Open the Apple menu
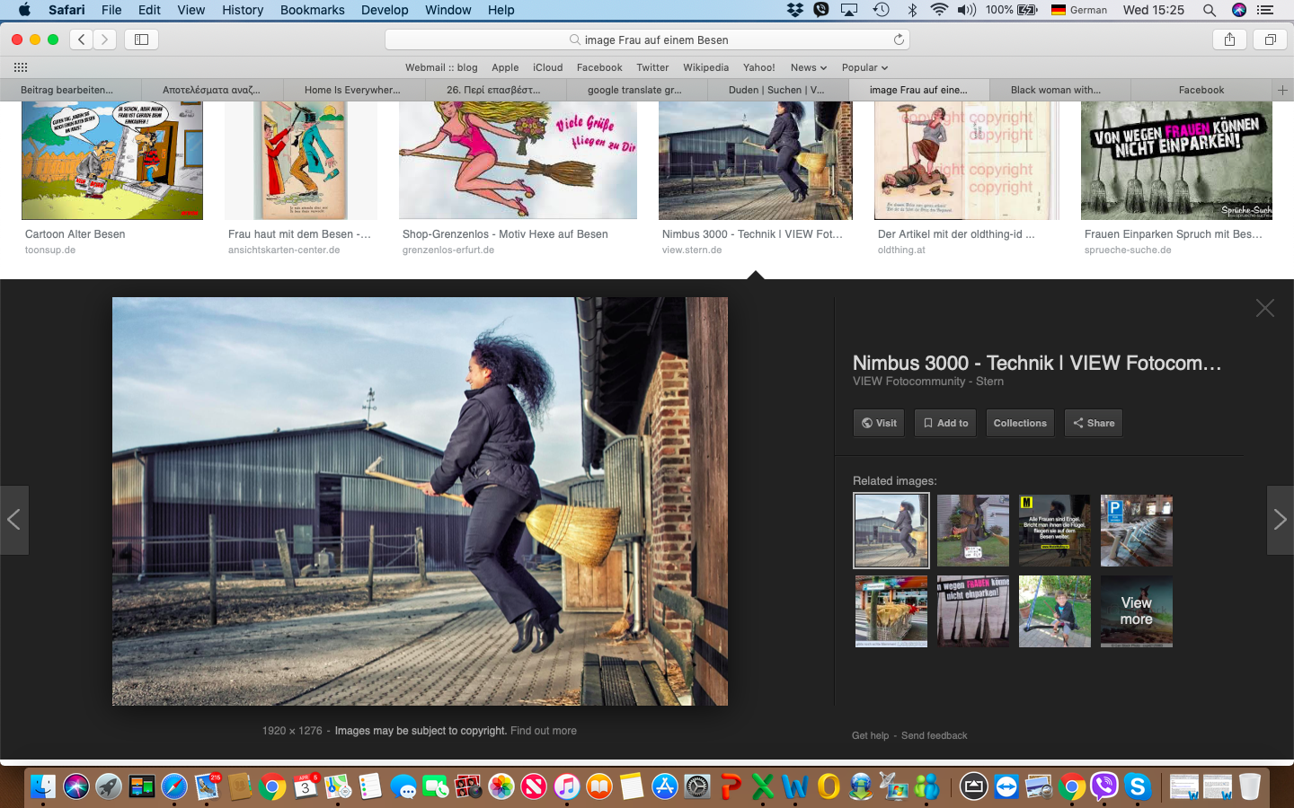The width and height of the screenshot is (1294, 808). pos(24,10)
